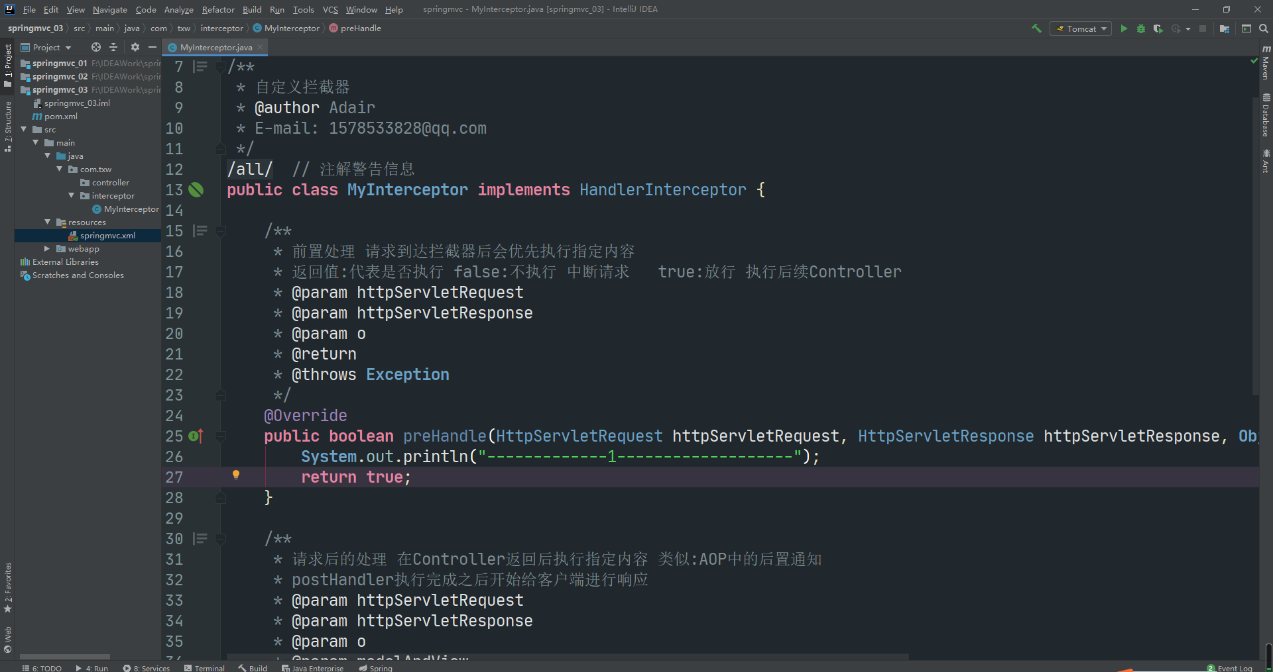
Task: Open Java Enterprise tool window
Action: [x=312, y=667]
